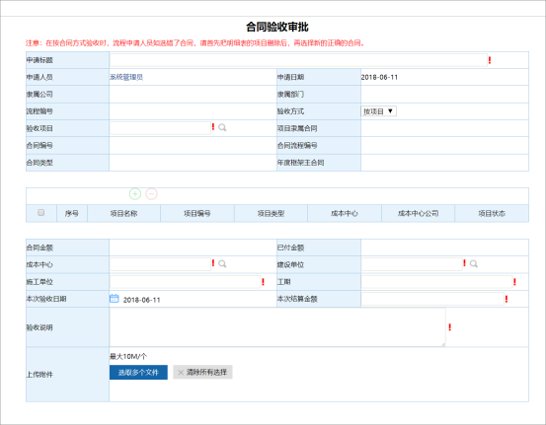The height and width of the screenshot is (425, 546).
Task: Click inside the 验收说明 text area
Action: (x=277, y=327)
